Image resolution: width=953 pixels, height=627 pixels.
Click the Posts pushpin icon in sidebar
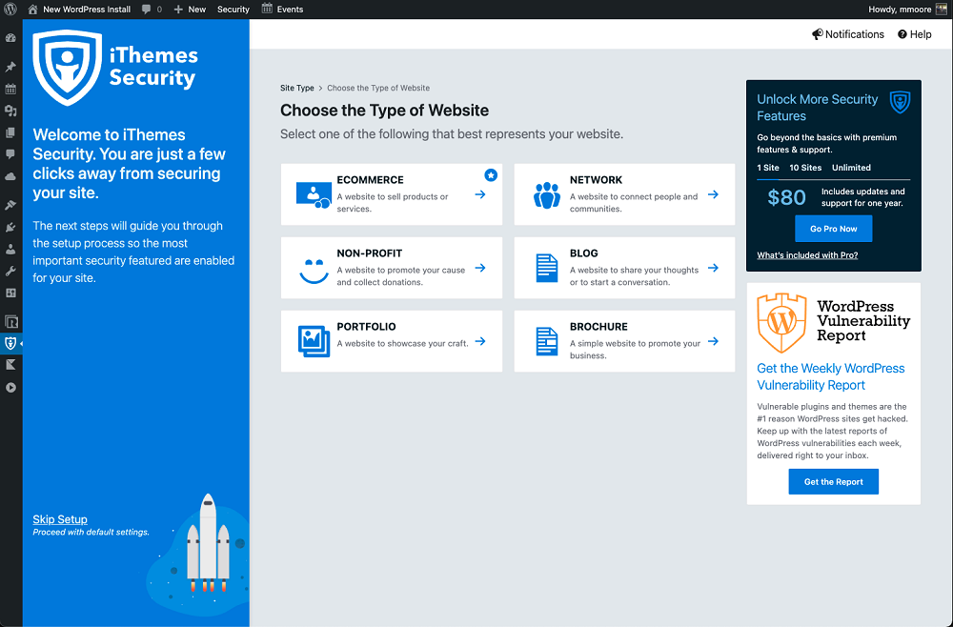pyautogui.click(x=10, y=67)
